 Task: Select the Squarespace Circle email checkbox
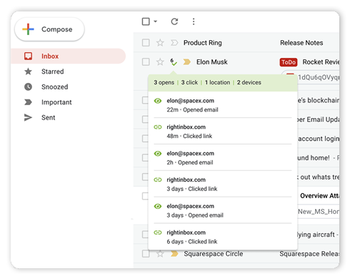[146, 254]
